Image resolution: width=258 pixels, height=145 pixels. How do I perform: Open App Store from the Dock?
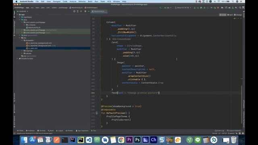[32, 140]
